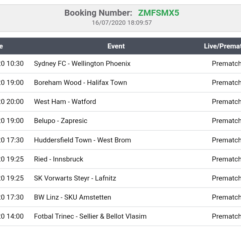Click Prematch in the Belupo - Zapresic row
The image size is (241, 230).
[x=226, y=121]
